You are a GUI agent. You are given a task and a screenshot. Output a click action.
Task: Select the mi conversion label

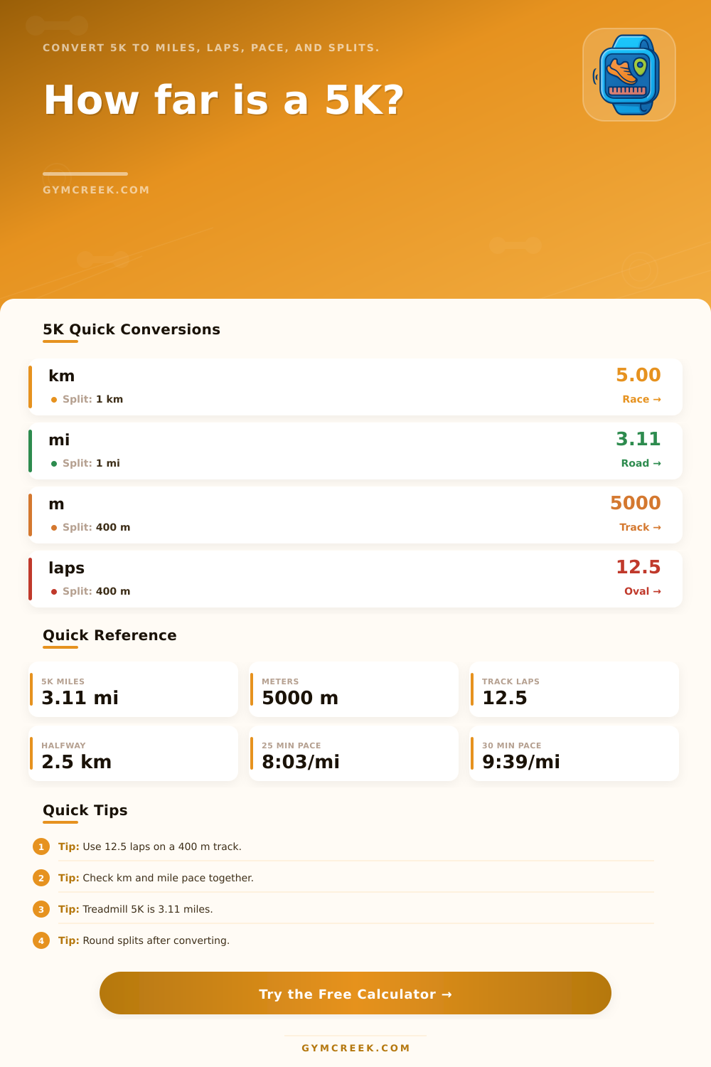59,440
